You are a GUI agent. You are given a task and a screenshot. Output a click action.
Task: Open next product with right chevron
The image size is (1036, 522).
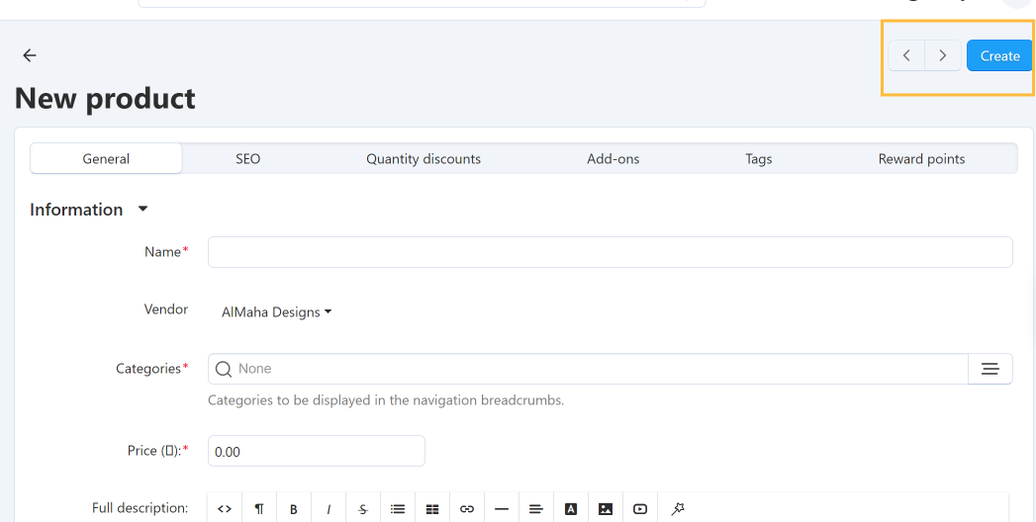point(943,55)
